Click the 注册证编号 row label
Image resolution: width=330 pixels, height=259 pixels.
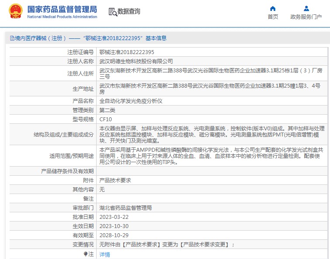click(x=80, y=52)
